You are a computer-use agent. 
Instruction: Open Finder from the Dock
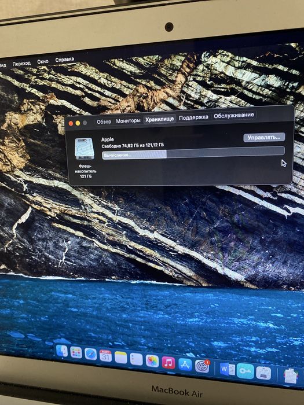(x=62, y=351)
